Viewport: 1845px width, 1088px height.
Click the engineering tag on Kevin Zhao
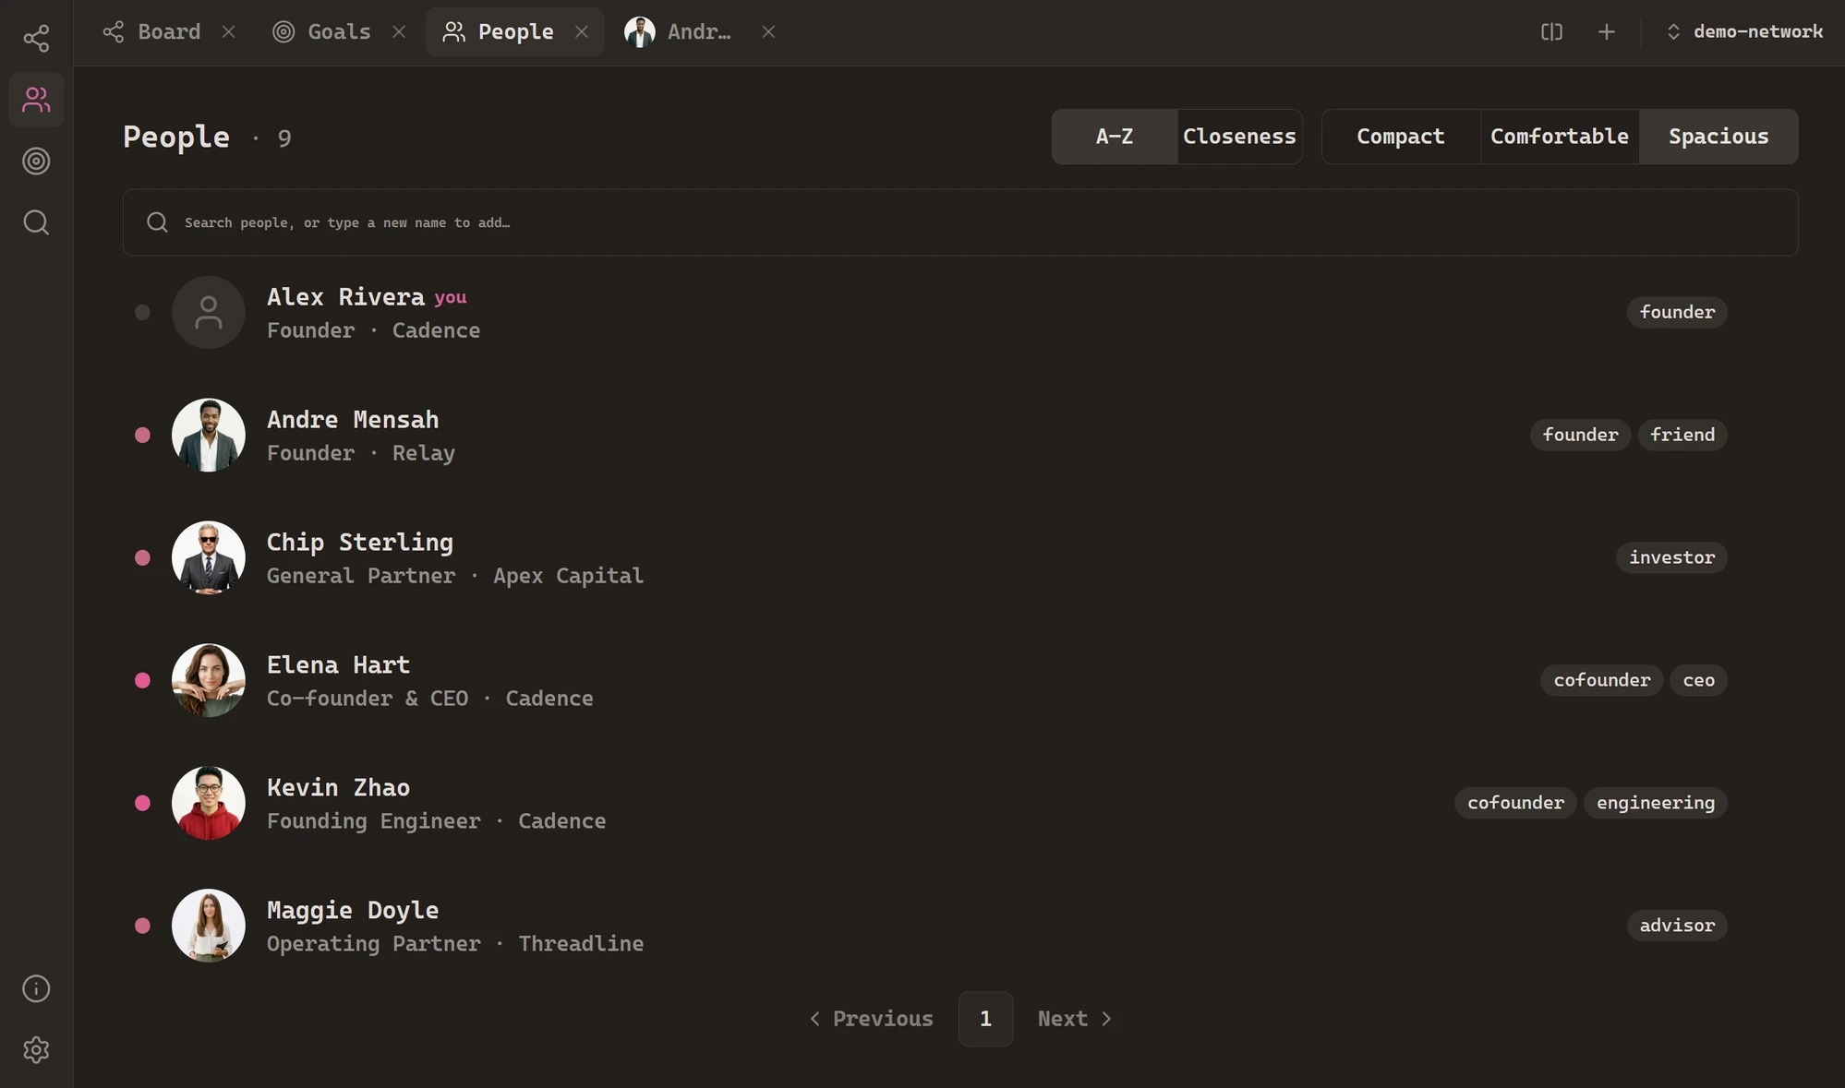tap(1656, 803)
